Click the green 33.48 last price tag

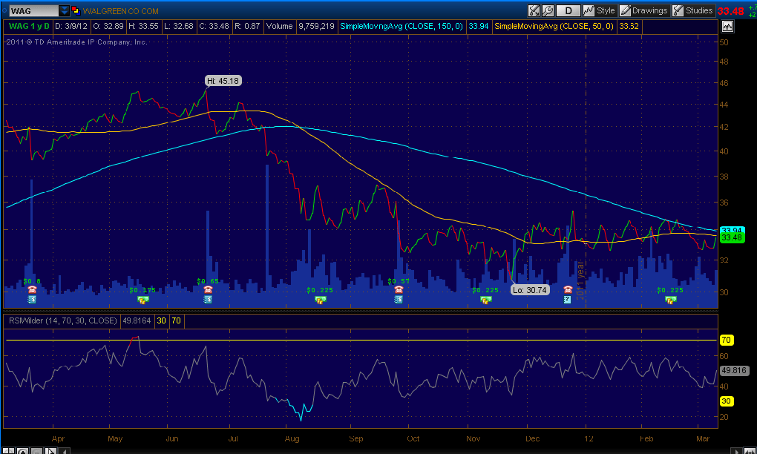[732, 238]
